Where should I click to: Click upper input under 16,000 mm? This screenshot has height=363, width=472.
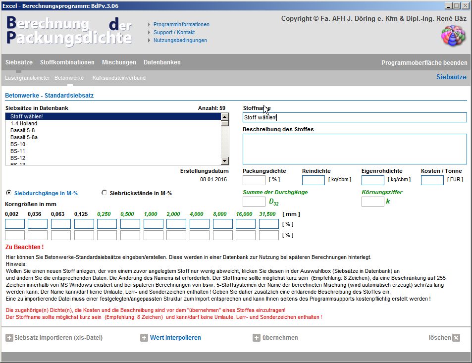(246, 224)
